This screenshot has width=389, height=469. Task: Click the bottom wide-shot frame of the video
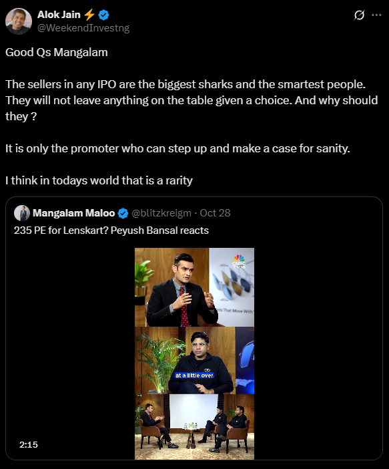194,427
